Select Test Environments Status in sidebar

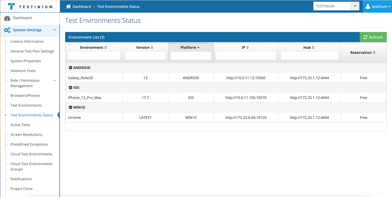coord(32,115)
